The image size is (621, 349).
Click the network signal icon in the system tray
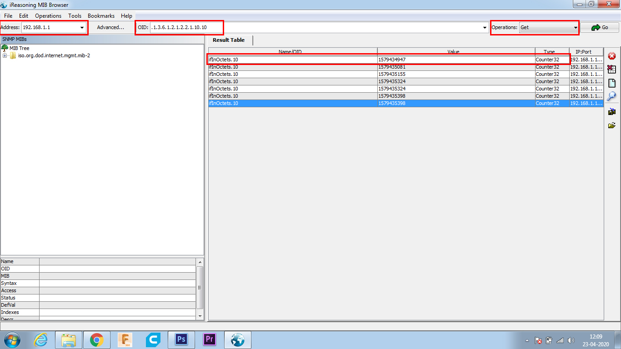tap(560, 340)
